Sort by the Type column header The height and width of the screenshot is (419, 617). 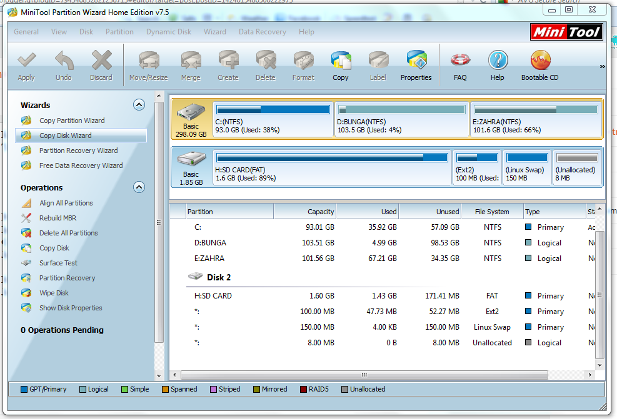click(x=555, y=212)
